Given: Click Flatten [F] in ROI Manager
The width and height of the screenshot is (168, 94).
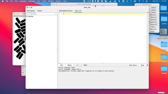Looking at the screenshot, I should pos(154,24).
